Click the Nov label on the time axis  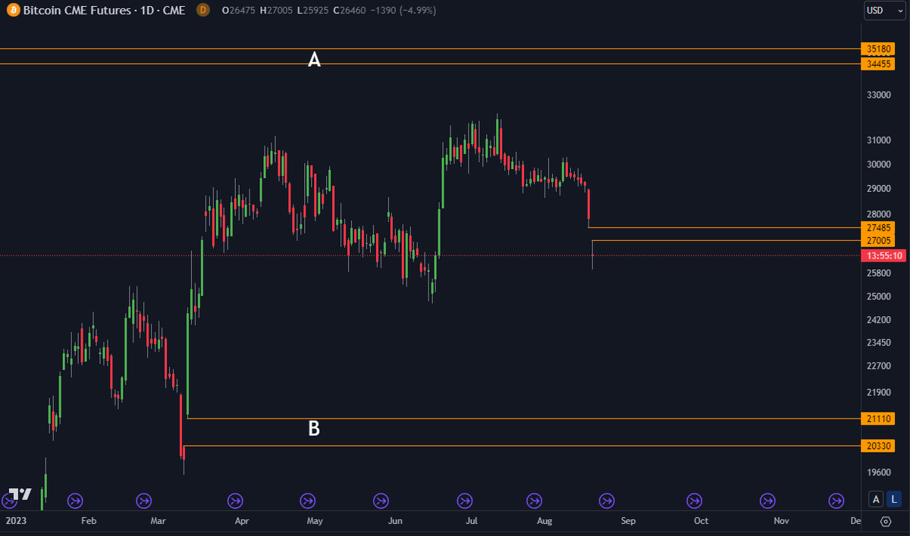click(x=781, y=521)
